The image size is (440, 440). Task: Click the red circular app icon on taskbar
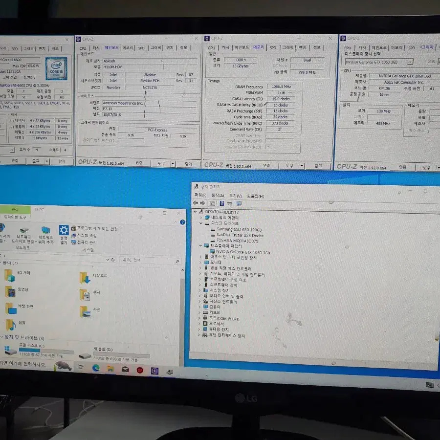pyautogui.click(x=140, y=371)
